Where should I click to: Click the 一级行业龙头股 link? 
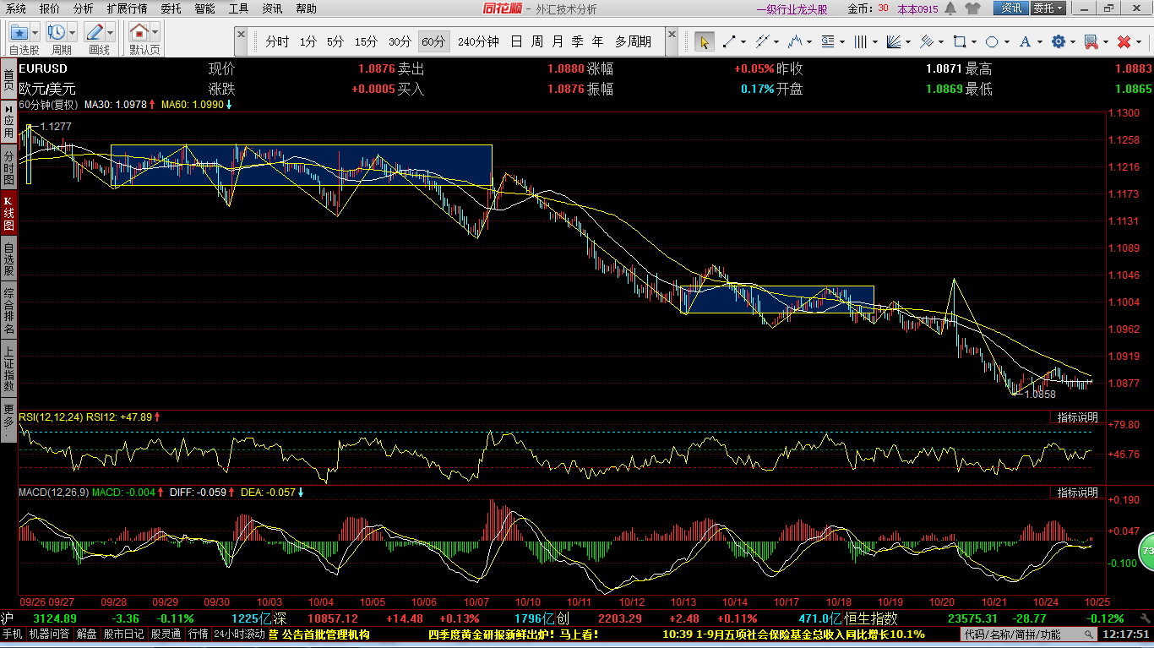coord(792,8)
